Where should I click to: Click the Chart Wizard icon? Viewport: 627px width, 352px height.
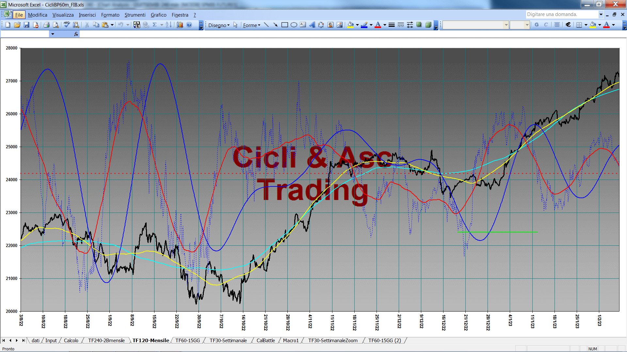pyautogui.click(x=180, y=25)
